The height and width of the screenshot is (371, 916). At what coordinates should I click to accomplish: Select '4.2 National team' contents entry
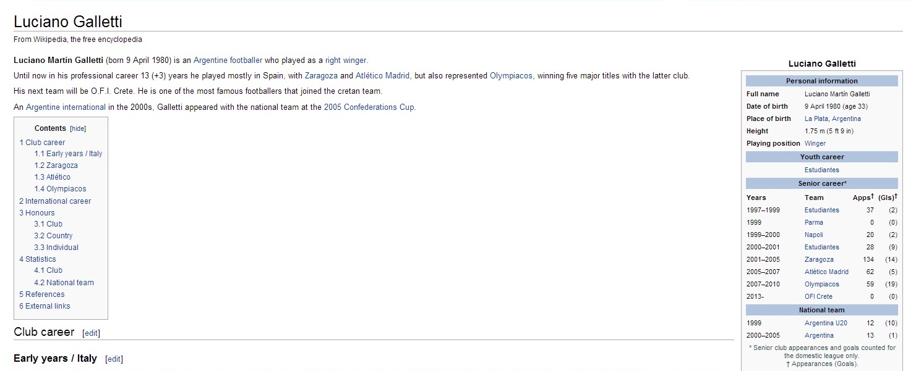coord(64,283)
